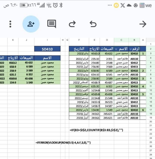Select column C header
155x159 pixels.
pos(121,40)
